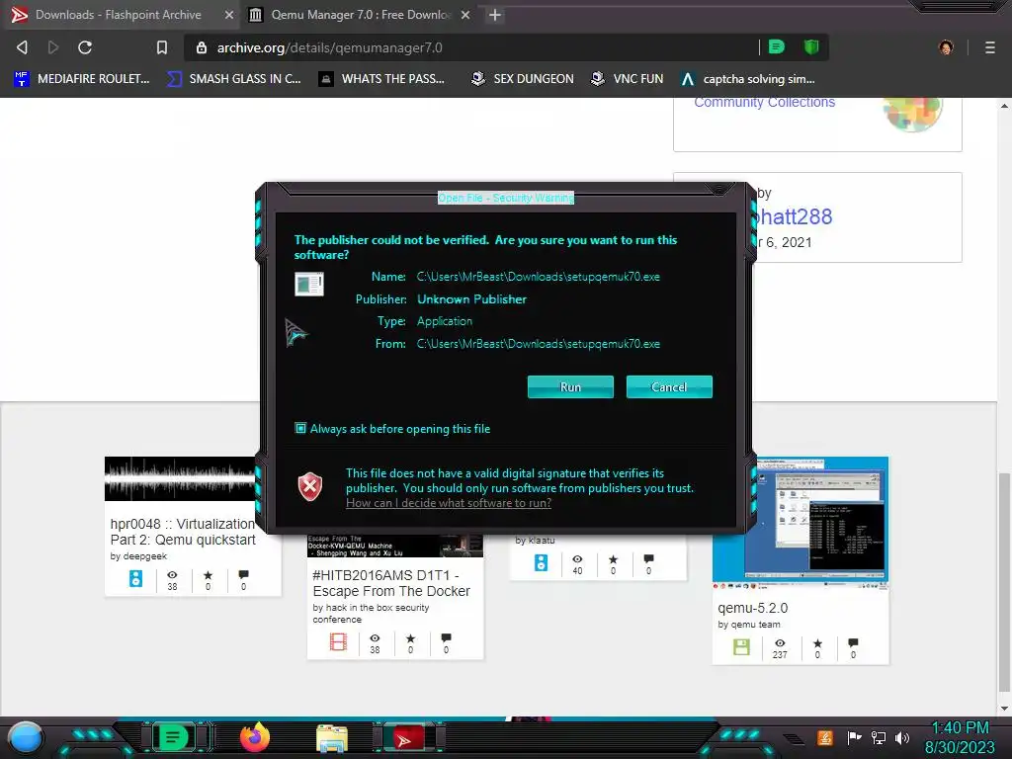Click the volume speaker tray icon
The height and width of the screenshot is (759, 1012).
[901, 737]
